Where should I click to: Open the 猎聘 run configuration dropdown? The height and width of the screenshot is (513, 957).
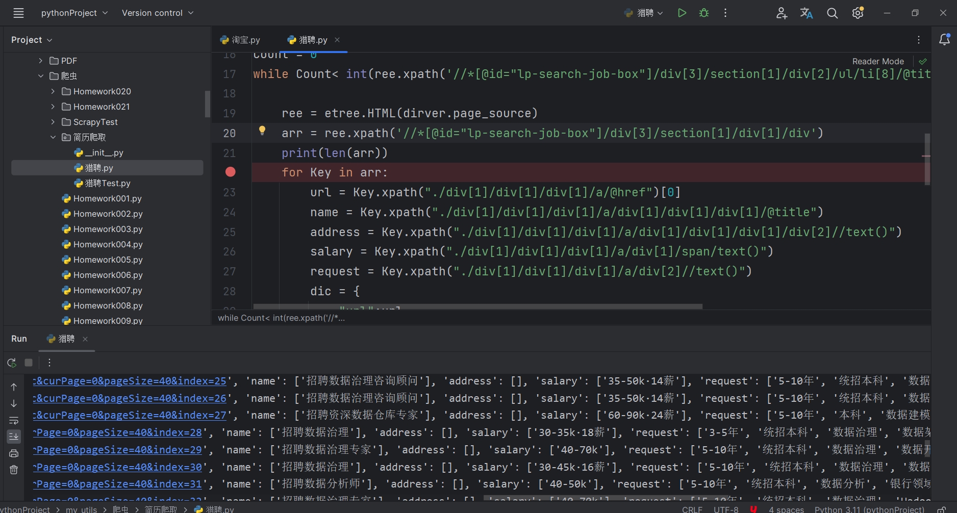(644, 13)
